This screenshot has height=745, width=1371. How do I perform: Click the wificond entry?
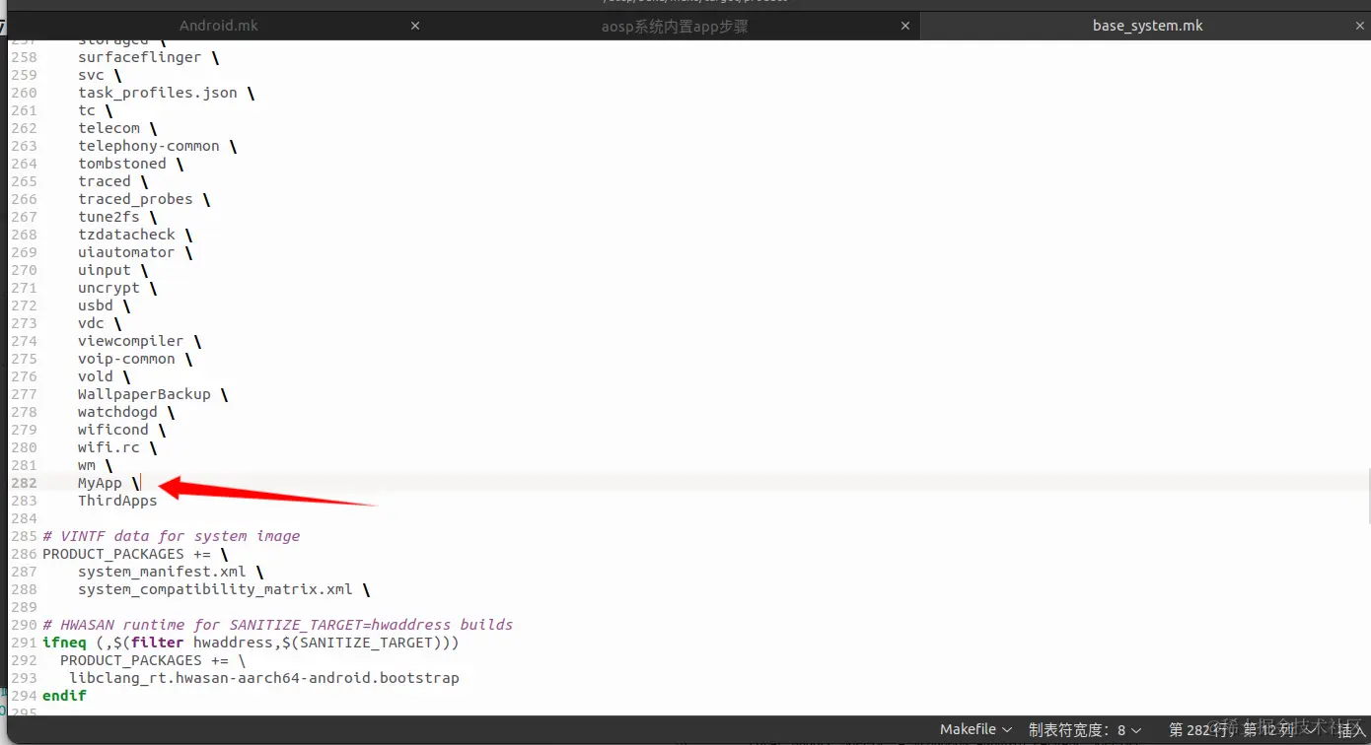tap(113, 430)
